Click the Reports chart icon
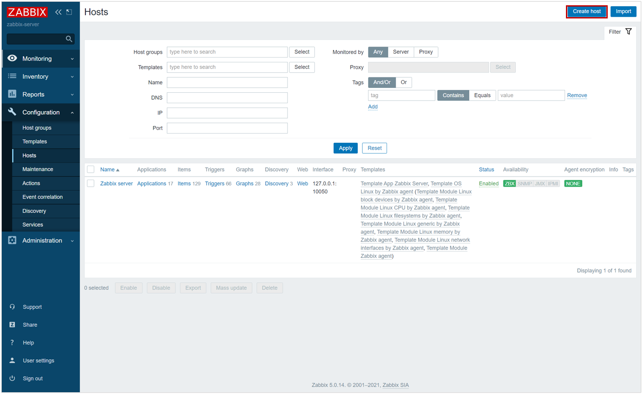Screen dimensions: 642x394 [x=12, y=94]
